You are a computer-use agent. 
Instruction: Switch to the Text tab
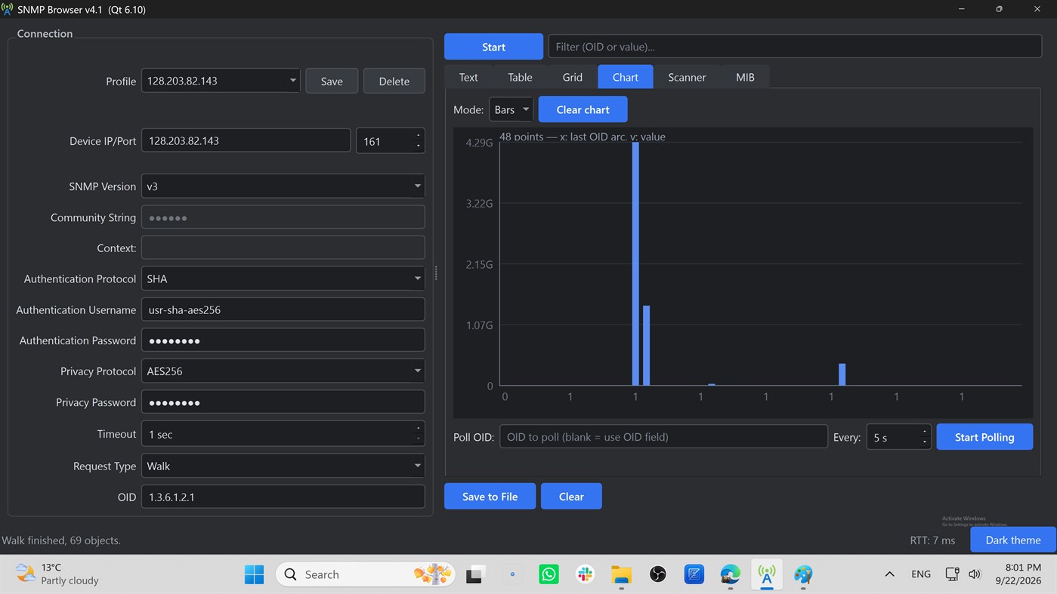point(468,77)
